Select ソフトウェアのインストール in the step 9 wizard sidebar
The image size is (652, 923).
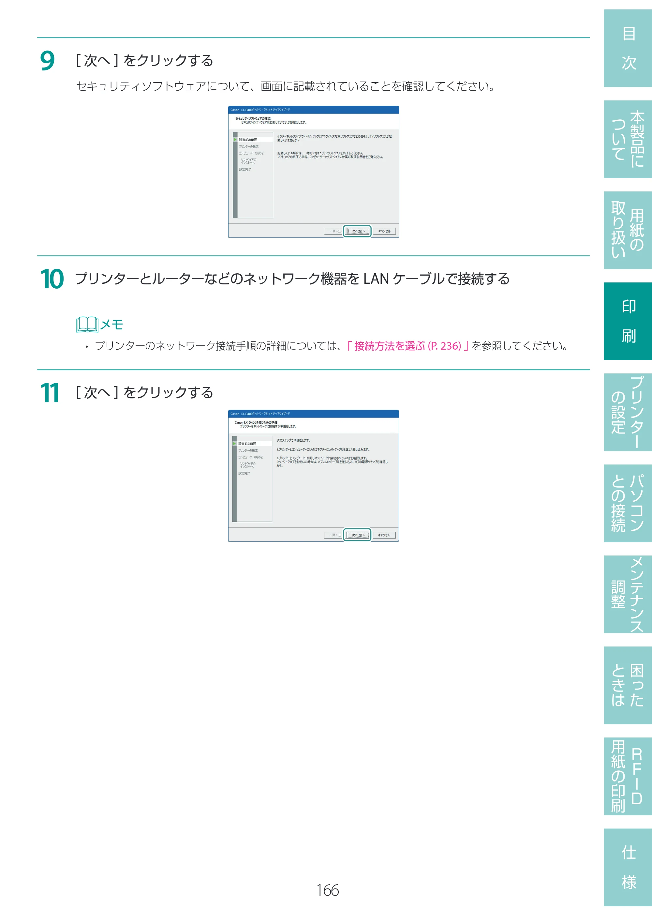tap(248, 161)
